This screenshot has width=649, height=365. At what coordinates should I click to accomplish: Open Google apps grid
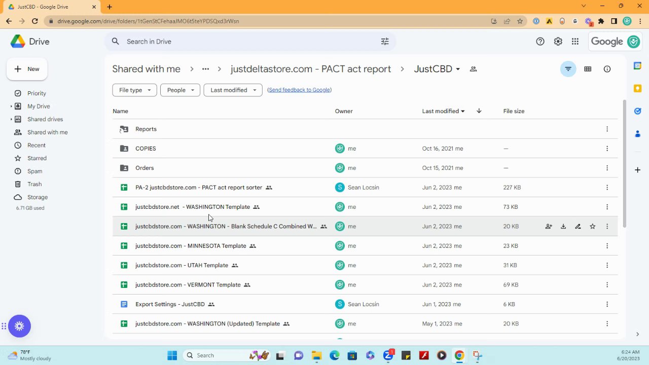click(575, 42)
